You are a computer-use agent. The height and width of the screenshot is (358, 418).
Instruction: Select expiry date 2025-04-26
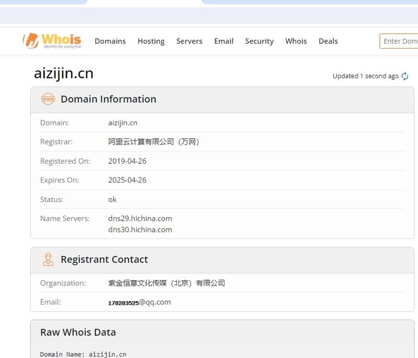point(127,180)
